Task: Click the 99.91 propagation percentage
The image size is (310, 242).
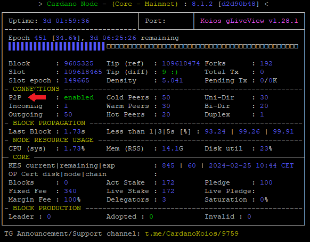Action: tap(283, 131)
